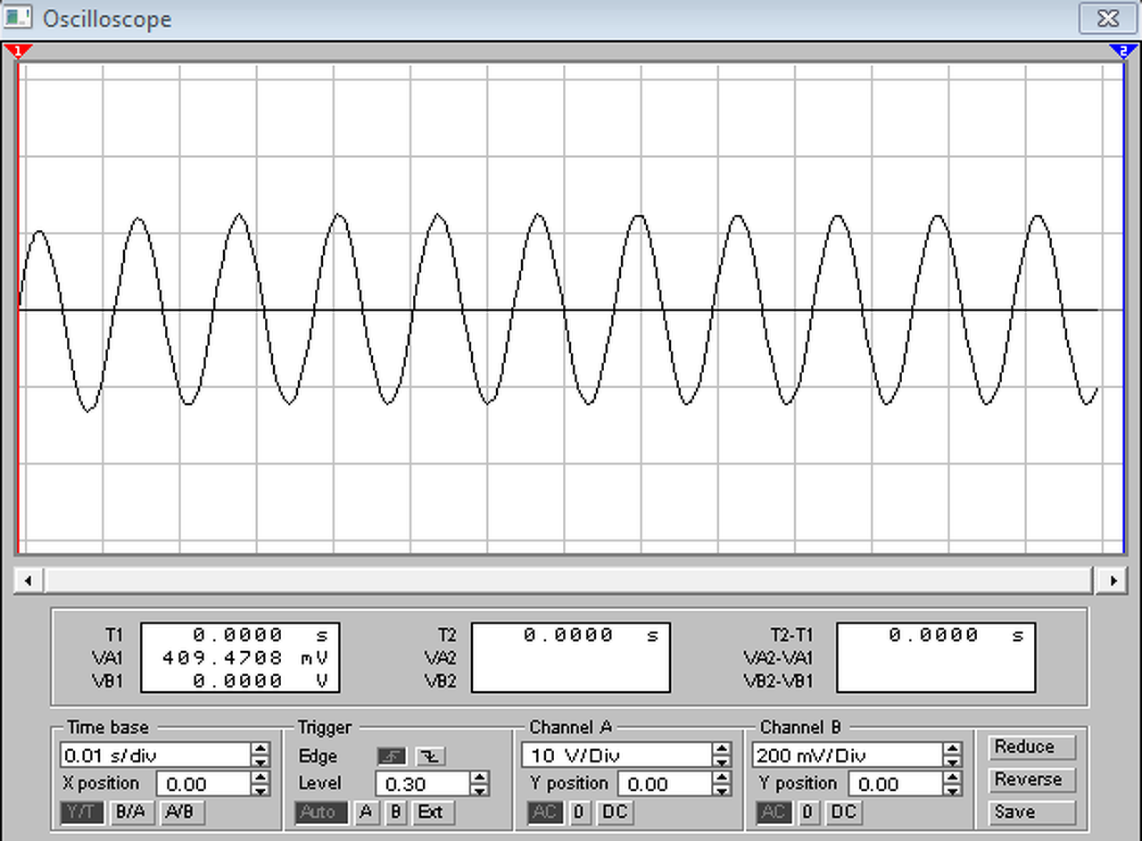Switch display mode to B/A
Image resolution: width=1142 pixels, height=841 pixels.
coord(132,812)
